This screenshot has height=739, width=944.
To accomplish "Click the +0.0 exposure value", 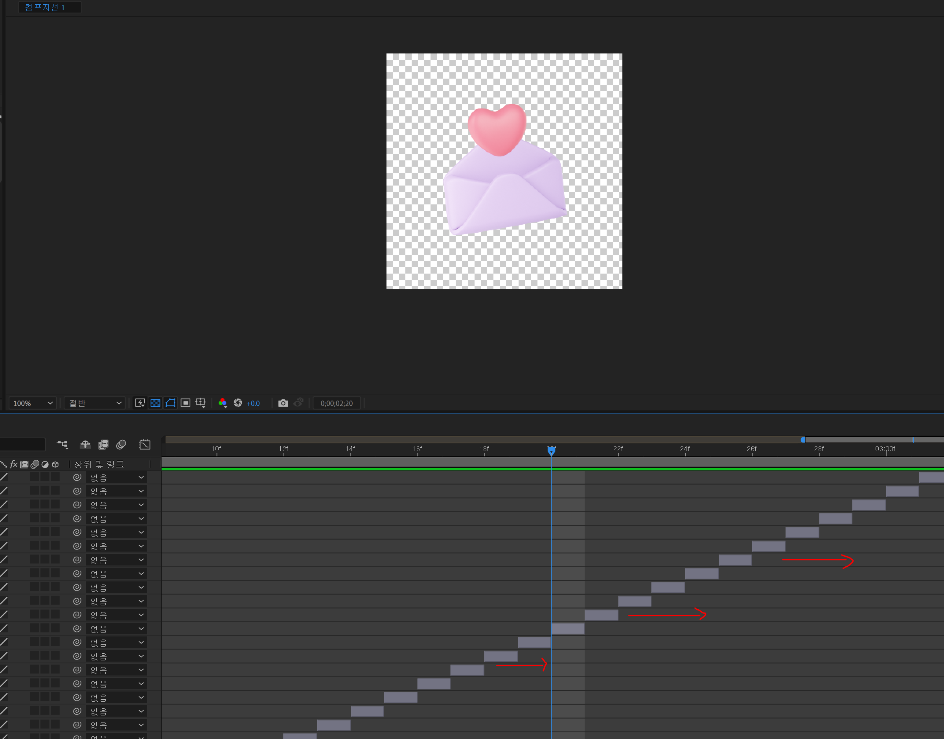I will [253, 403].
